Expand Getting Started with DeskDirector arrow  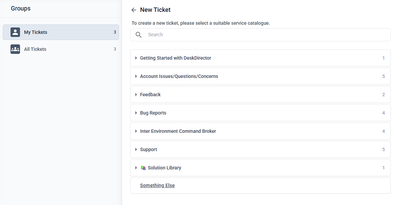136,58
